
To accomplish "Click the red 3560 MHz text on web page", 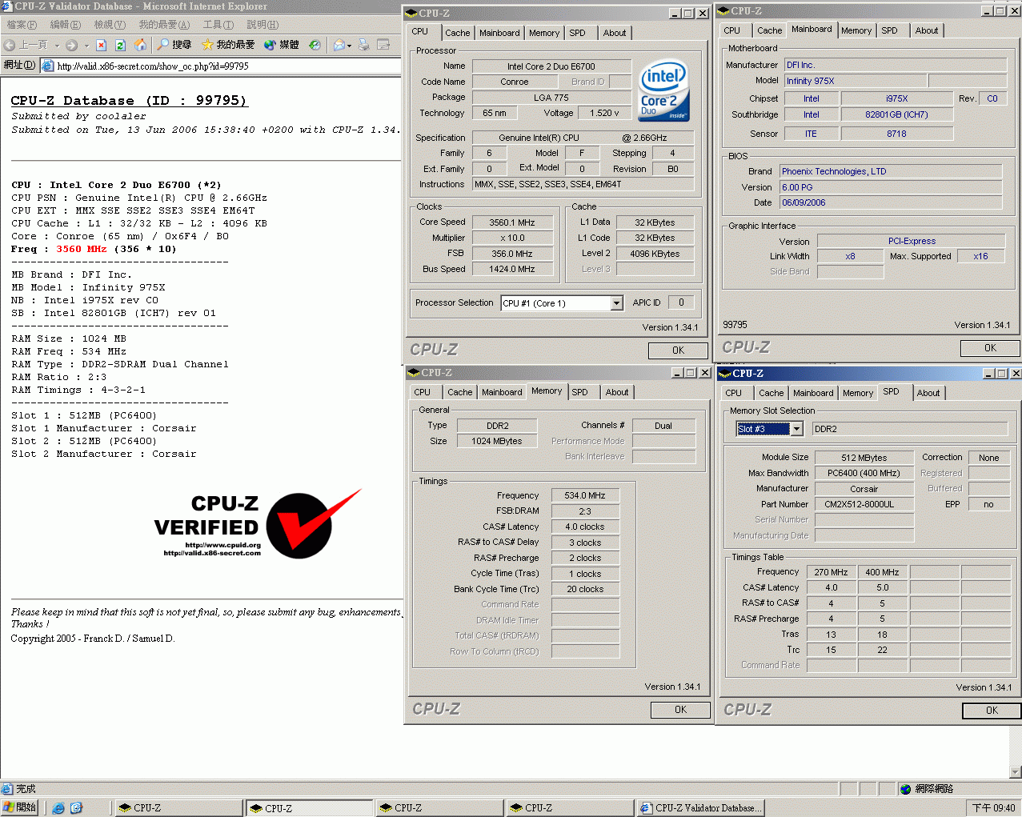I will tap(82, 249).
